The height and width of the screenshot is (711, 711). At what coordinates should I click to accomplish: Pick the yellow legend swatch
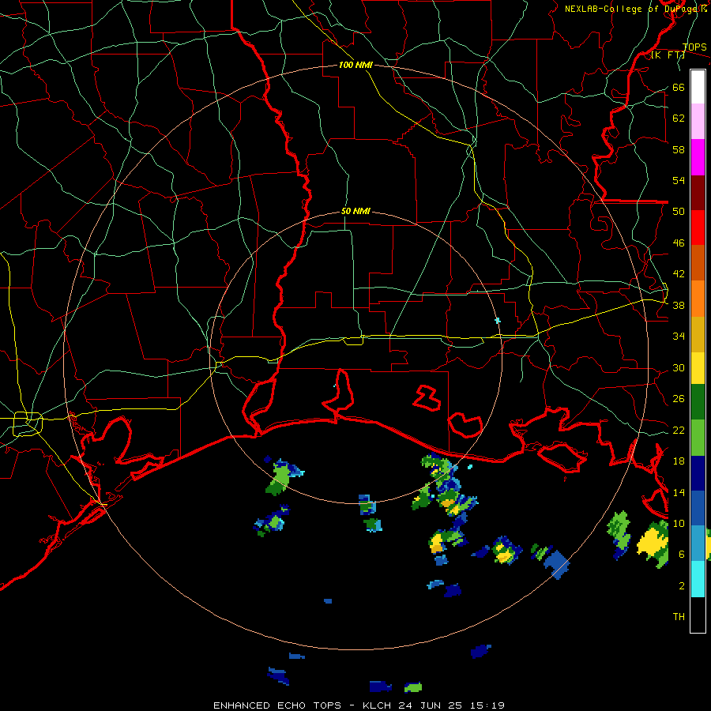(698, 368)
